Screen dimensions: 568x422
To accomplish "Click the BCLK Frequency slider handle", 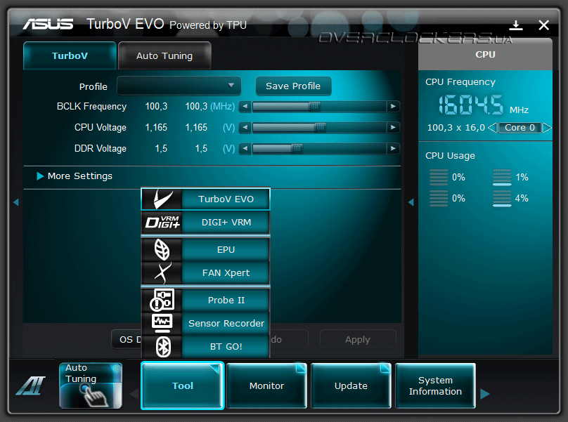I will (315, 107).
